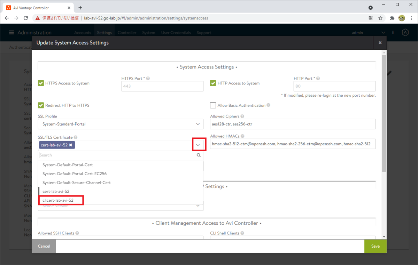Click the Allowed Ciphers field
Viewport: 418px width, 265px height.
point(293,124)
